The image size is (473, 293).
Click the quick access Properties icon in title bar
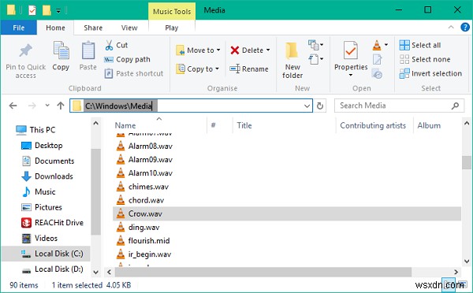click(32, 10)
